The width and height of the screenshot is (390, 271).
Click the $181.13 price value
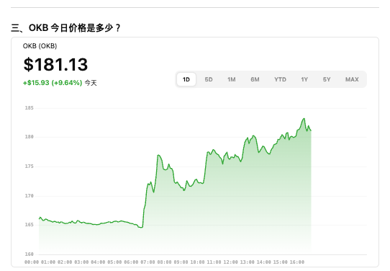click(x=55, y=65)
